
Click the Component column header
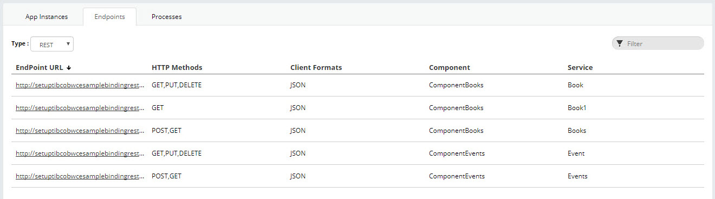tap(450, 68)
